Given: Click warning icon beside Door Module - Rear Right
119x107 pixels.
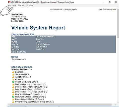Looking at the screenshot, I should 13,92.
